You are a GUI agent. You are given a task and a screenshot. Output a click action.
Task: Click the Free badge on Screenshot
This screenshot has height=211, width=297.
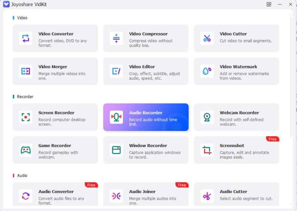click(x=273, y=139)
